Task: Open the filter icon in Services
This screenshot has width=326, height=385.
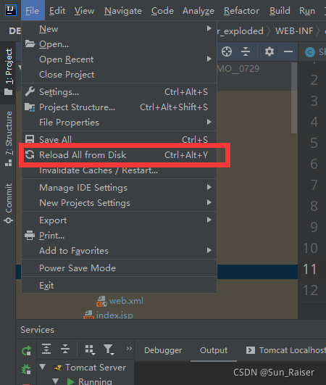Action: tap(109, 349)
